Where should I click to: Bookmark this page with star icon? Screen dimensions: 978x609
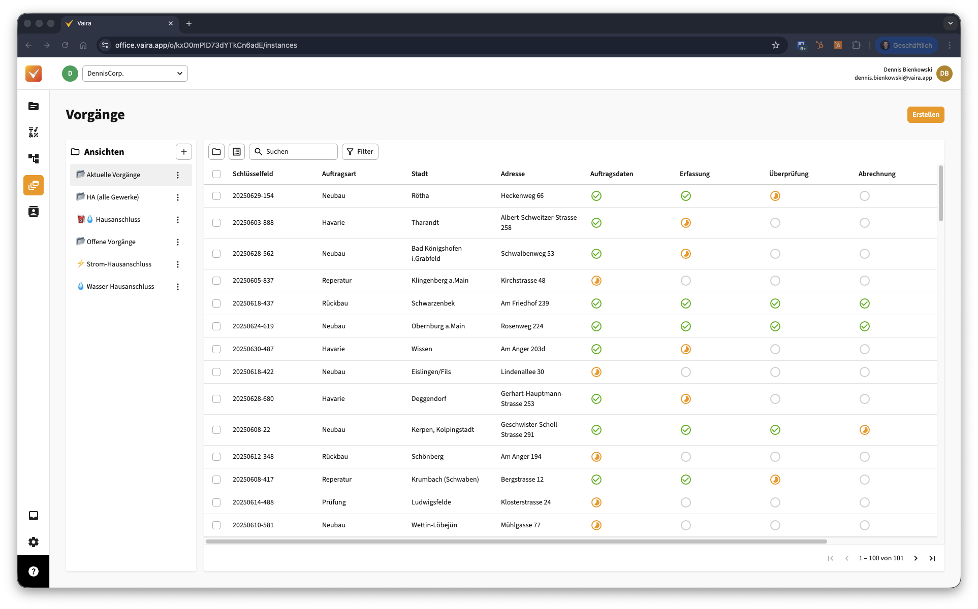(x=776, y=45)
